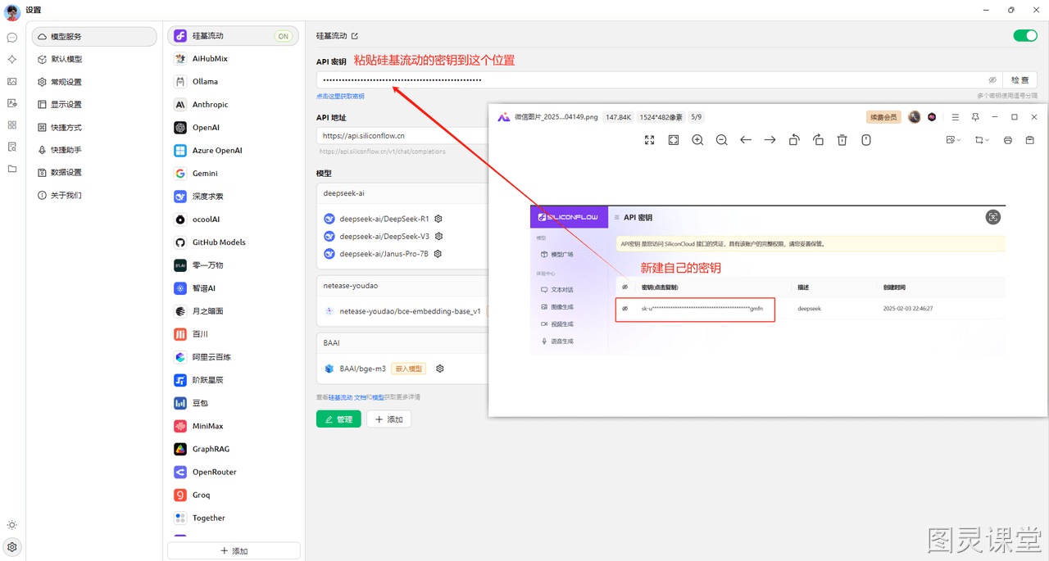Click the sun theme icon at sidebar bottom
The height and width of the screenshot is (561, 1049).
tap(12, 525)
